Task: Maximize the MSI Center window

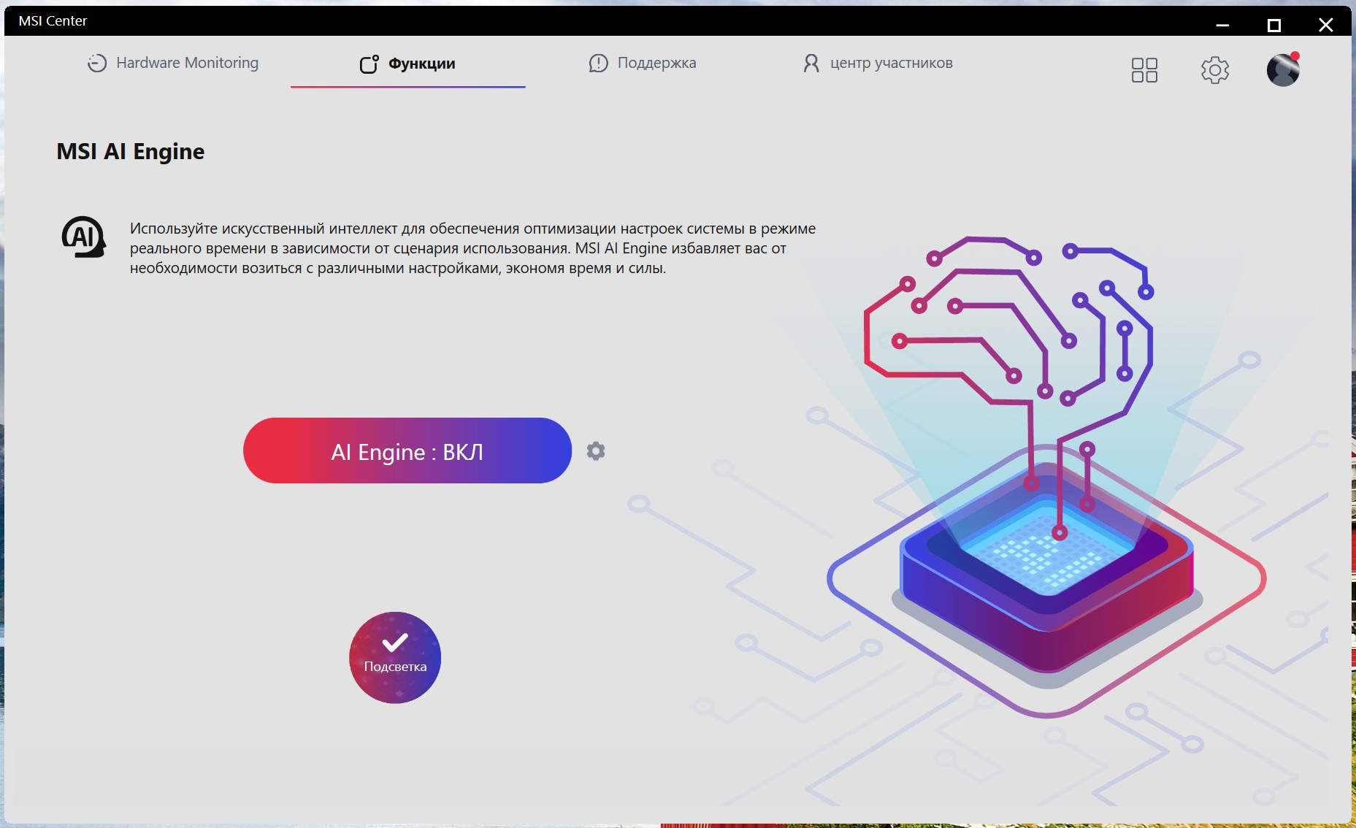Action: pos(1274,26)
